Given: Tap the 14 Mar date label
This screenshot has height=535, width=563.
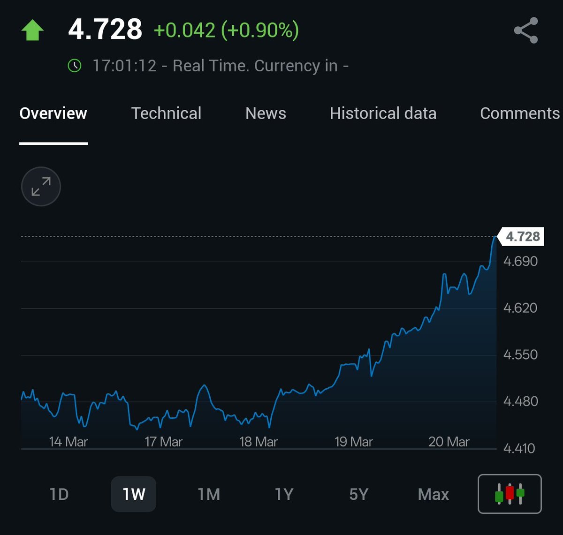Looking at the screenshot, I should click(68, 442).
